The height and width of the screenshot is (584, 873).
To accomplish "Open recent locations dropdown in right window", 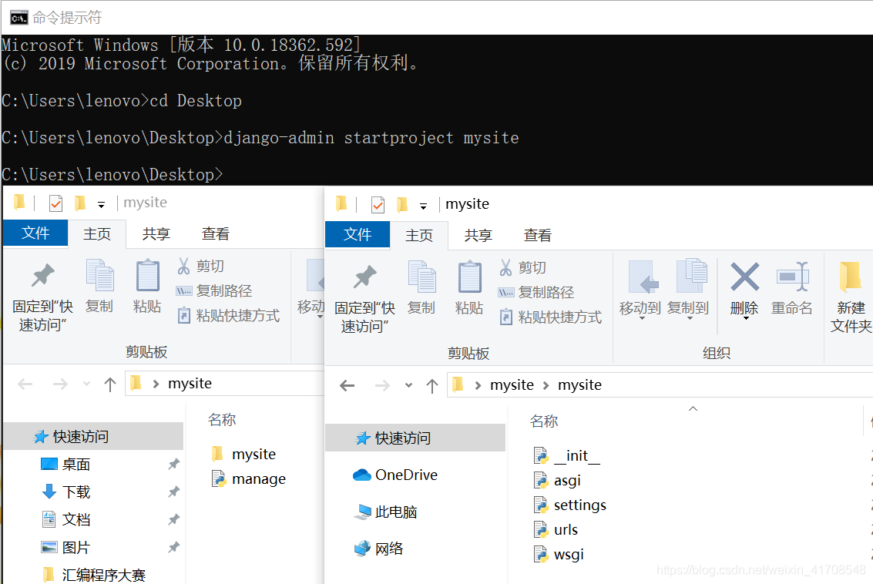I will pos(408,385).
